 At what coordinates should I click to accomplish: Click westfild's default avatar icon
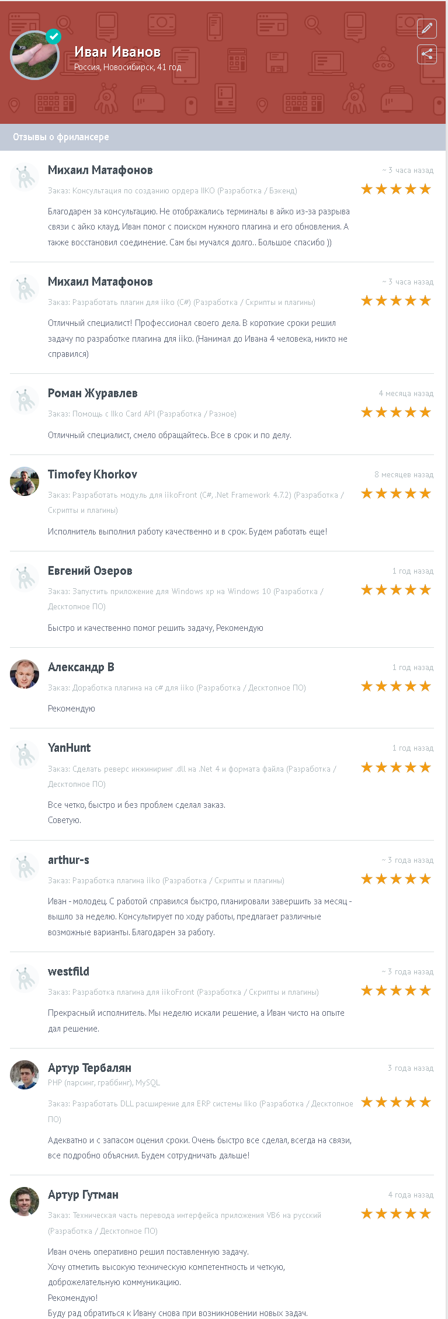(25, 978)
